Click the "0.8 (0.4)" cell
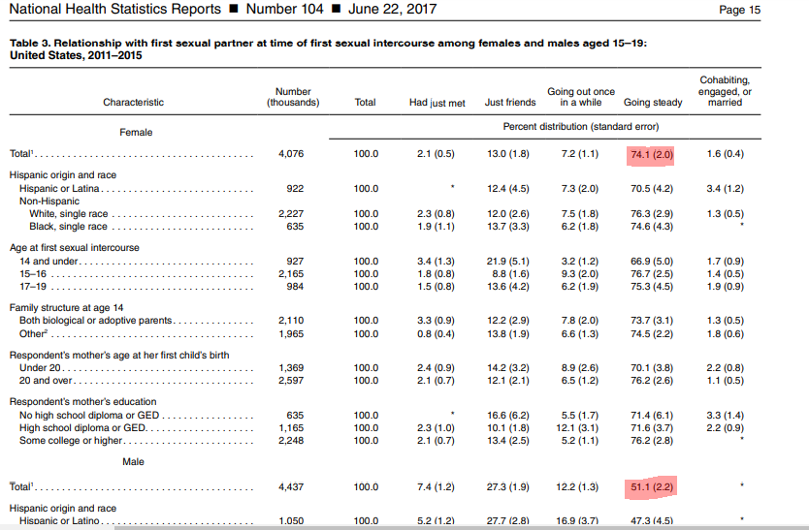Screen dimensions: 809x530 coord(436,334)
